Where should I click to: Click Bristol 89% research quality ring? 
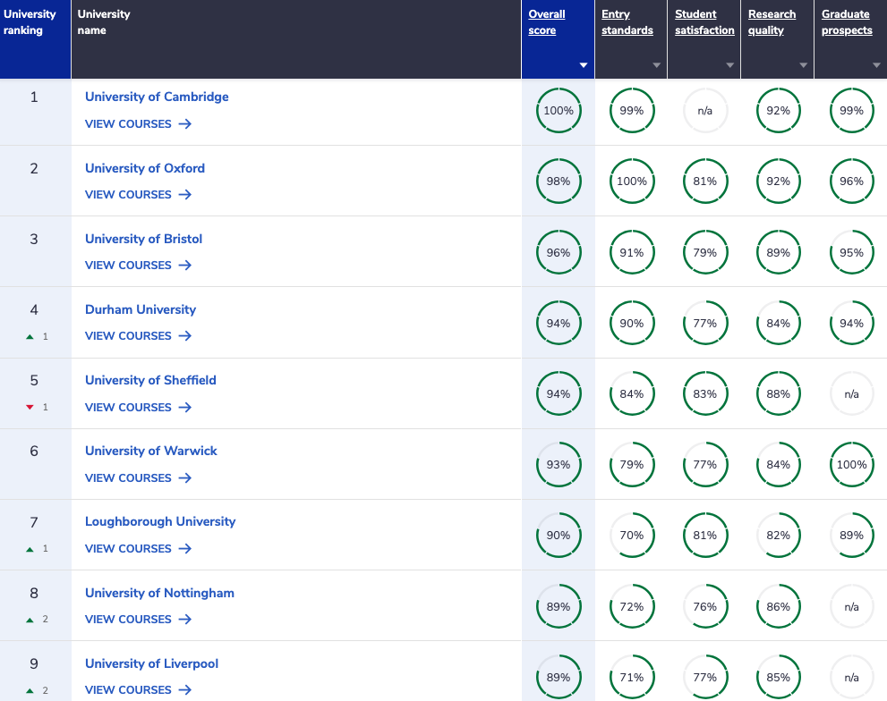pos(779,252)
